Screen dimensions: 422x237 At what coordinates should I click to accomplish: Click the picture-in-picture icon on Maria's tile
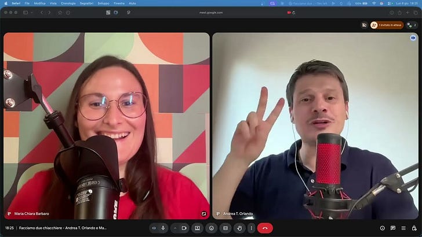click(x=203, y=214)
